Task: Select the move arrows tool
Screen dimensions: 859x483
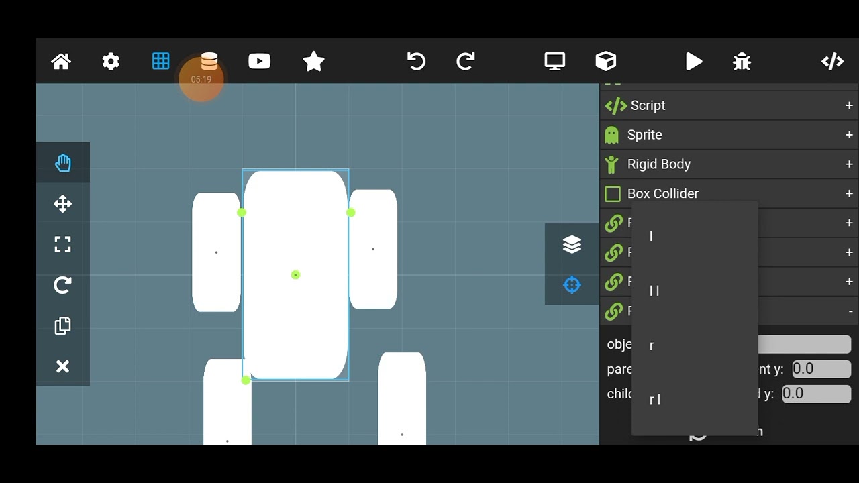Action: (x=62, y=204)
